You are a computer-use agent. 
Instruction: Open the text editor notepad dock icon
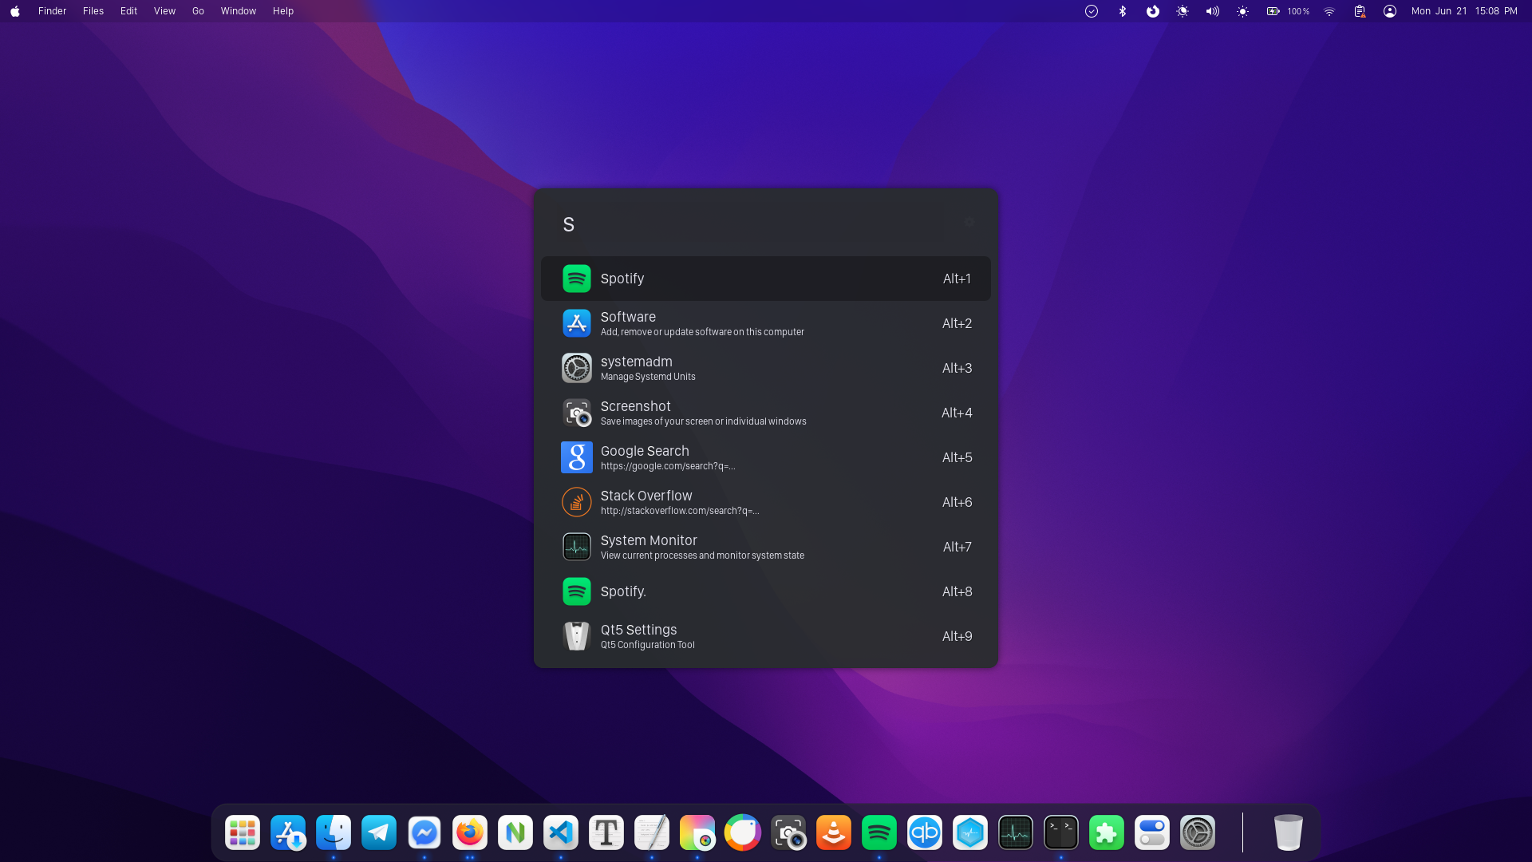(x=652, y=832)
